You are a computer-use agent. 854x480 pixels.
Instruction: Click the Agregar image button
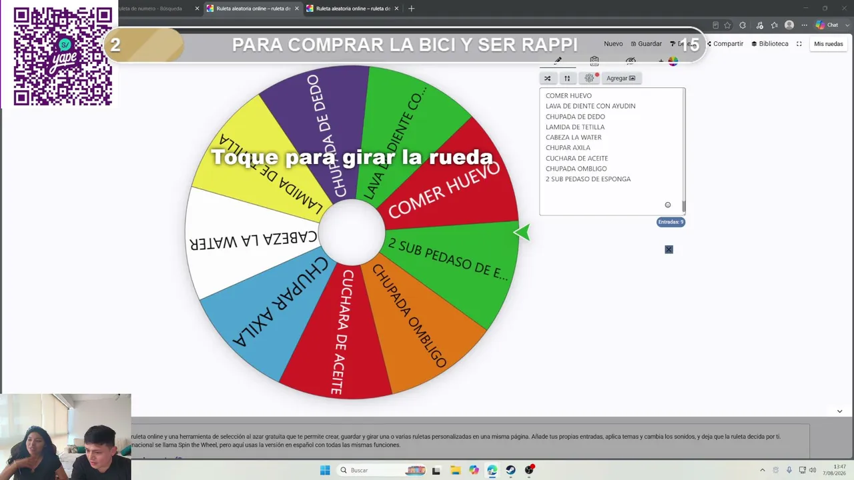click(620, 78)
